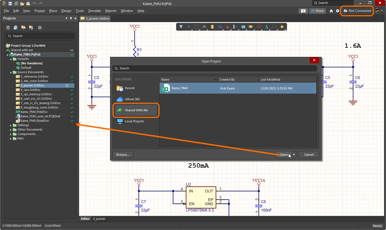The height and width of the screenshot is (230, 386).
Task: Click the Browse... button
Action: click(123, 155)
